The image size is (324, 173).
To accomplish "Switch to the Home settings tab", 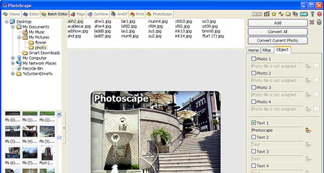I will tap(254, 50).
